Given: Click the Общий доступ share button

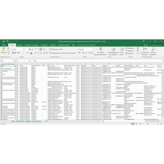Looking at the screenshot, I should 156,45.
